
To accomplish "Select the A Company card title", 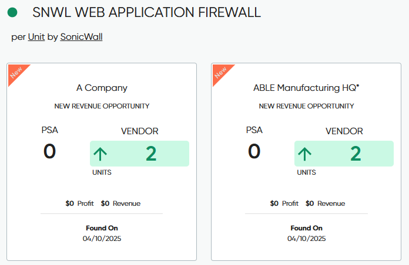I will pyautogui.click(x=102, y=88).
